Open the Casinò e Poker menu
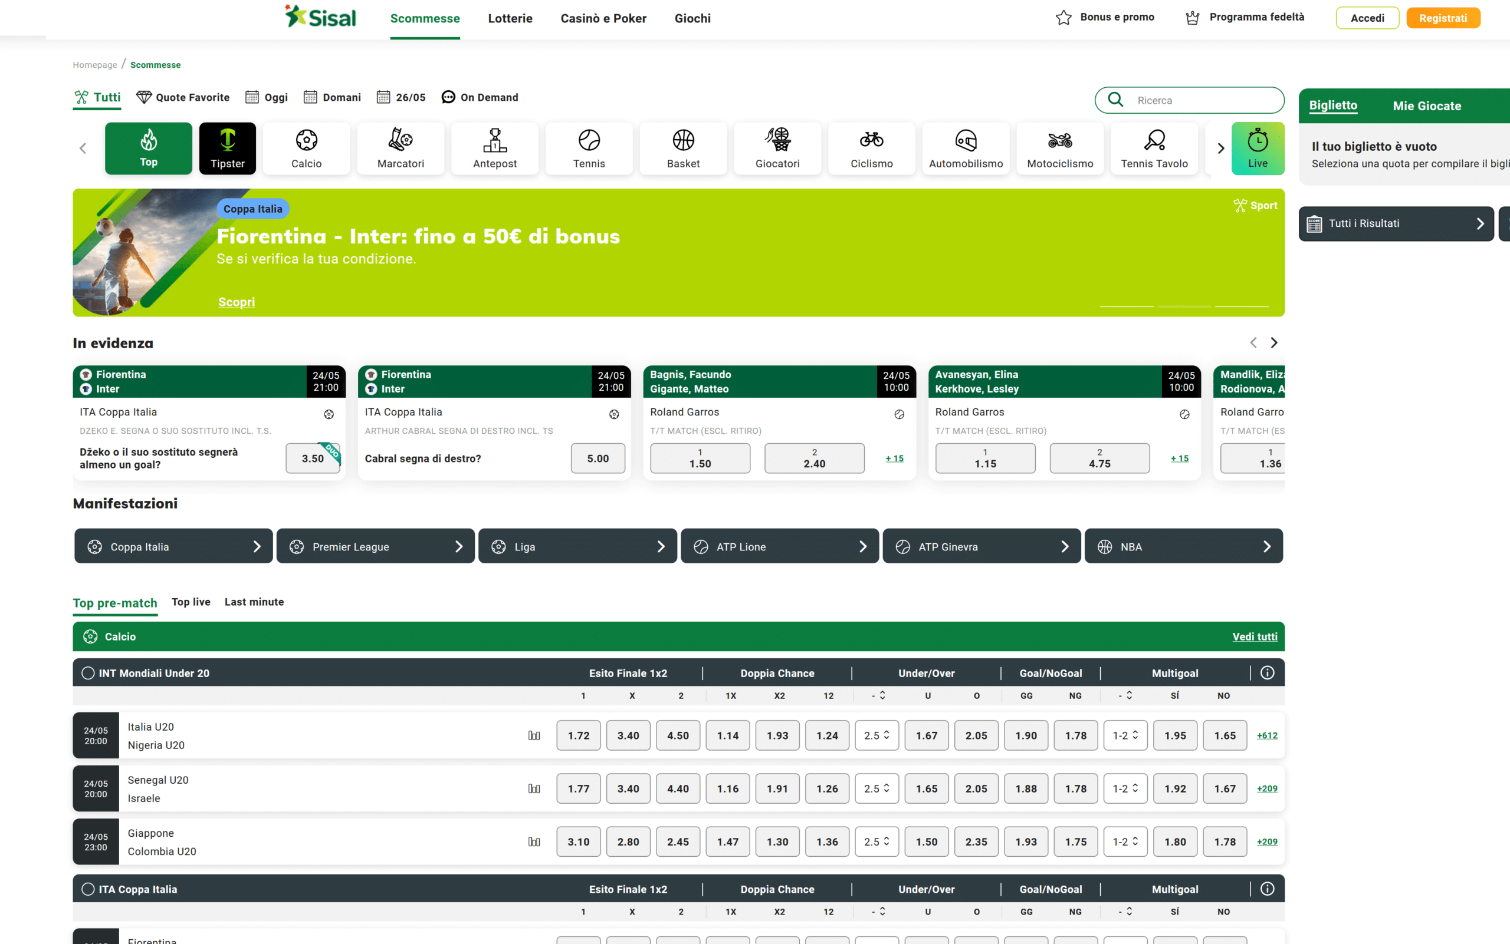The width and height of the screenshot is (1510, 944). 603,18
